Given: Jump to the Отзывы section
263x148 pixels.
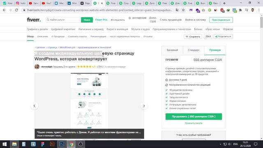Looking at the screenshot, I should click(x=148, y=37).
